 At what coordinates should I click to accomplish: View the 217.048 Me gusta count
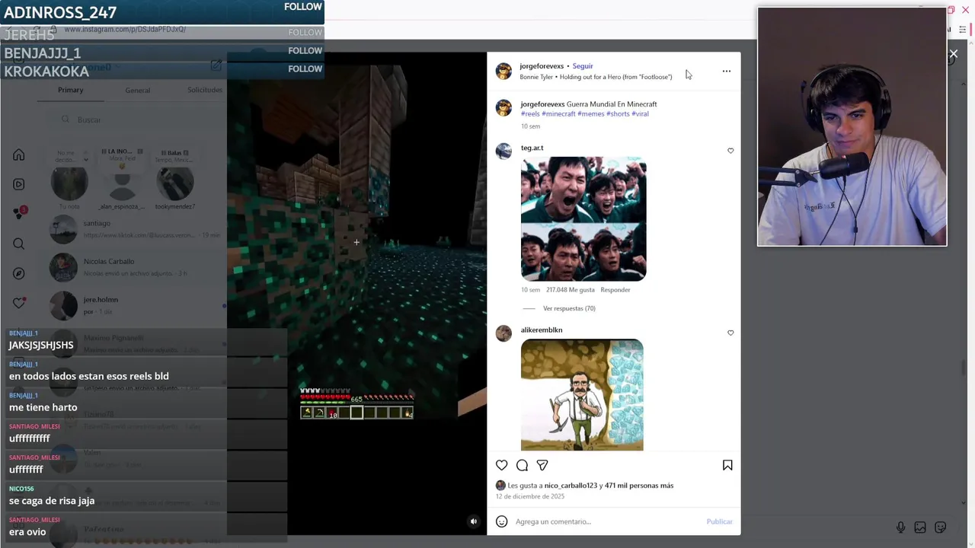[571, 290]
